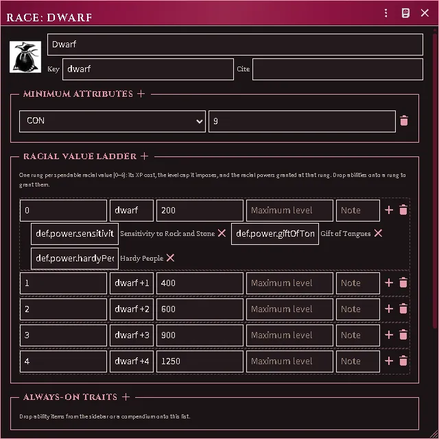Click the Note field of dwarf +3
Viewport: 439px width, 439px height.
point(358,335)
